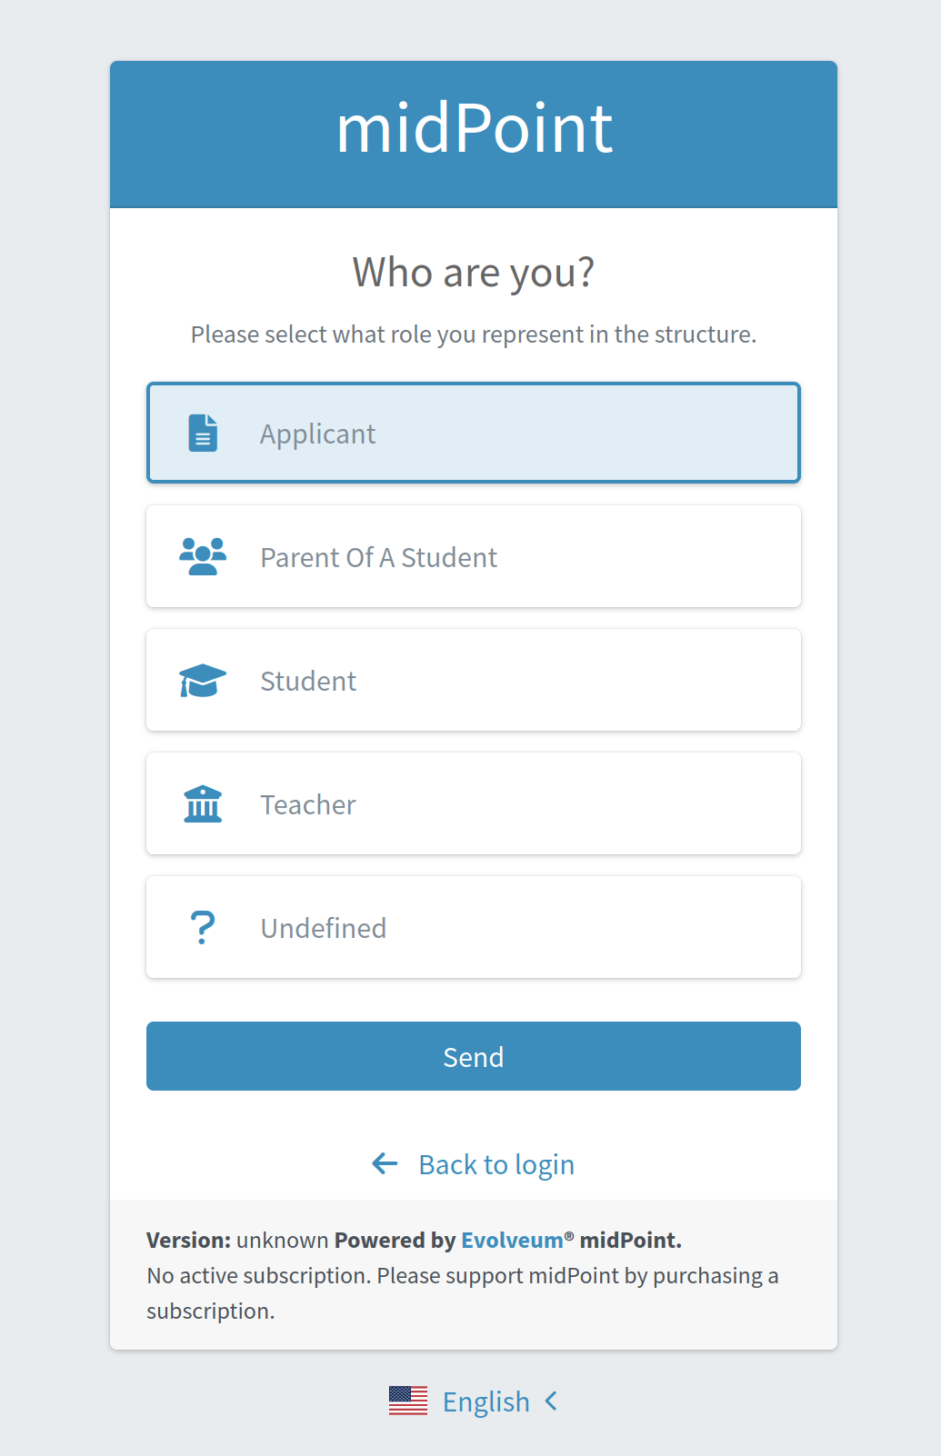
Task: Open the Evolveum link in footer
Action: tap(512, 1241)
